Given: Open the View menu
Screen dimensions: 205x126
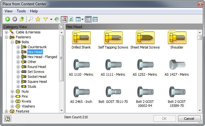Looking at the screenshot, I should pyautogui.click(x=8, y=11).
